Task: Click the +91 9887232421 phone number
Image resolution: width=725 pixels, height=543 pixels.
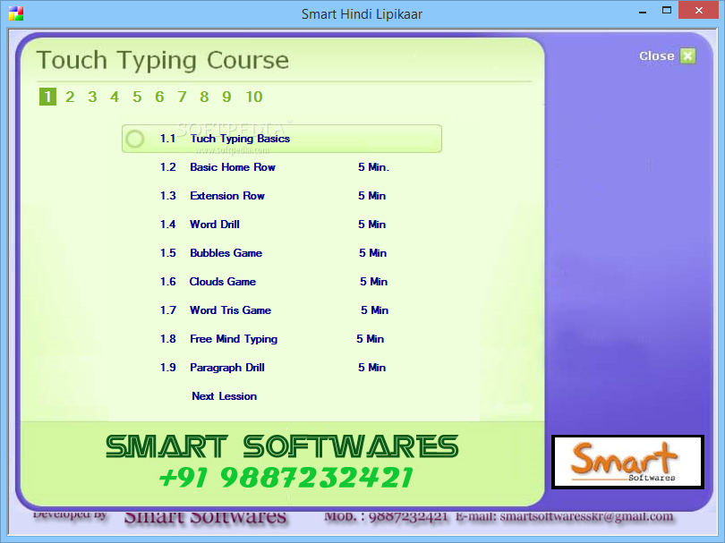Action: [286, 478]
